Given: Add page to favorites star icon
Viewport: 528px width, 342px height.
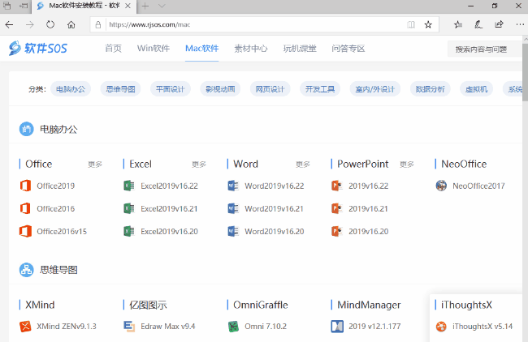Looking at the screenshot, I should [x=428, y=24].
